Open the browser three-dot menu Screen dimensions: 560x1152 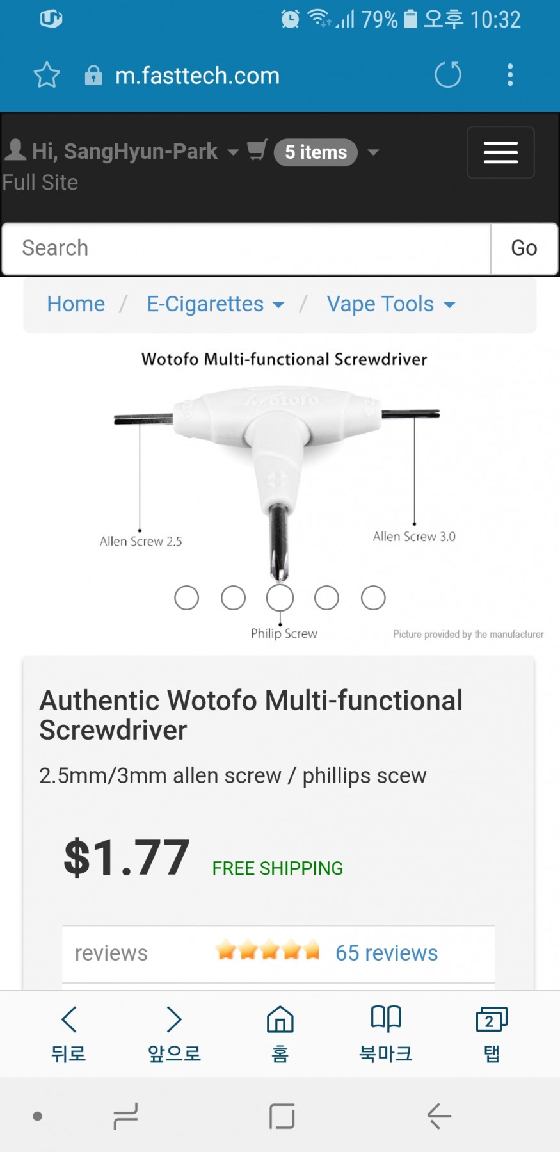(x=509, y=75)
